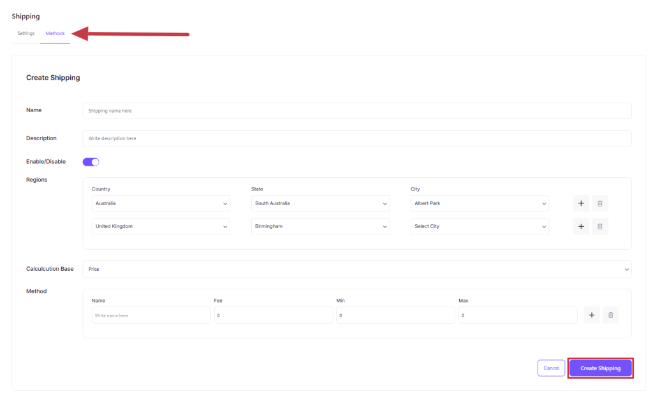653x397 pixels.
Task: Add a region row after Australia
Action: pos(581,203)
